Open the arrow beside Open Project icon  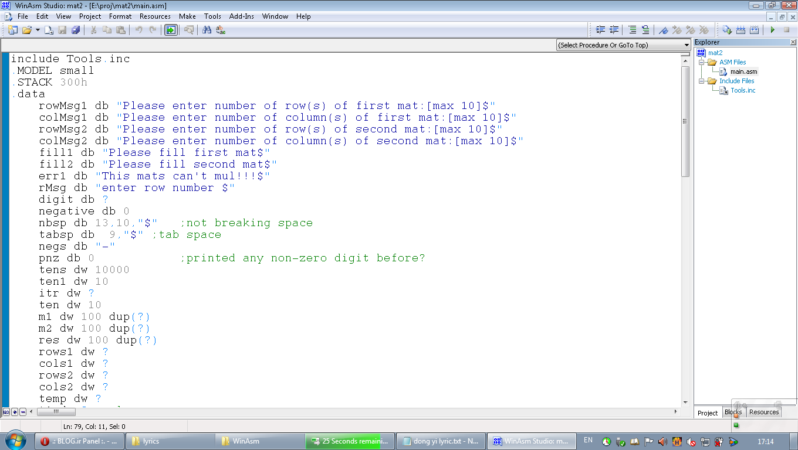[x=38, y=30]
